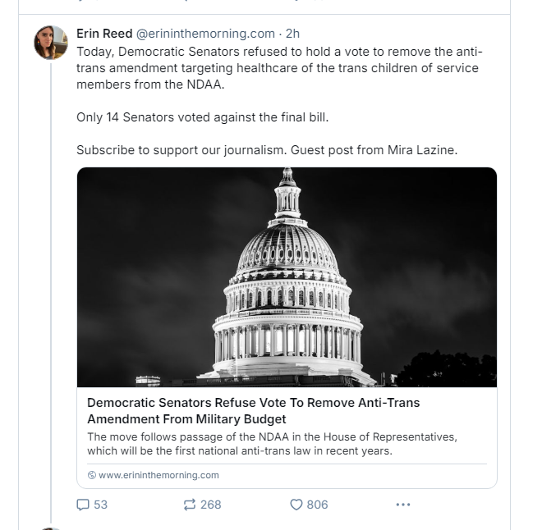This screenshot has width=542, height=530.
Task: Open the three-dot more options menu
Action: point(402,505)
